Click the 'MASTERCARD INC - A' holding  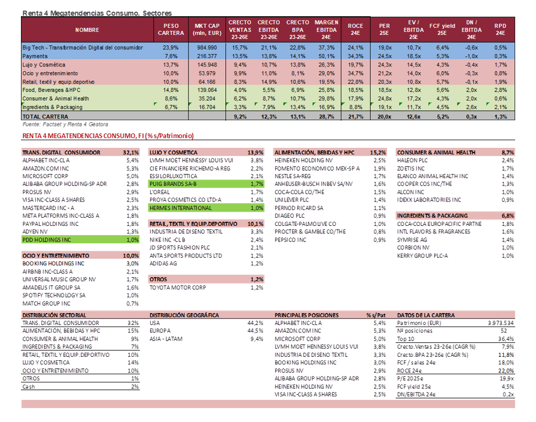click(x=48, y=208)
